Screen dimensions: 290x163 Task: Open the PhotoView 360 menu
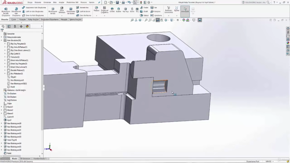click(72, 2)
